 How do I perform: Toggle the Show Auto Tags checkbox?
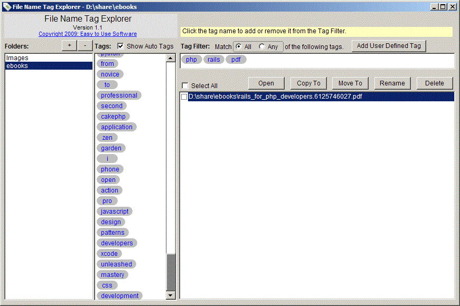click(119, 46)
